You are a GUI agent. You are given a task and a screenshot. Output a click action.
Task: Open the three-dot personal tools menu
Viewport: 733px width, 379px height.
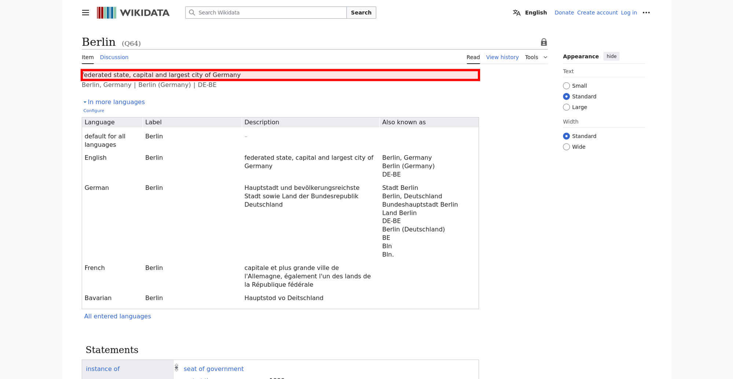click(646, 12)
